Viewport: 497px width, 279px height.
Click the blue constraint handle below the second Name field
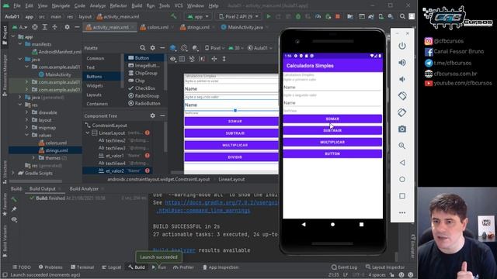tap(235, 110)
